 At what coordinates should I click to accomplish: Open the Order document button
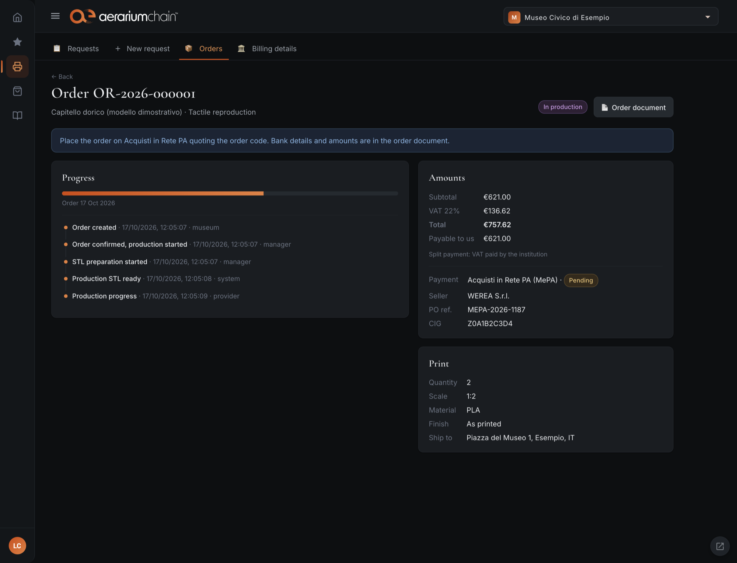coord(633,107)
